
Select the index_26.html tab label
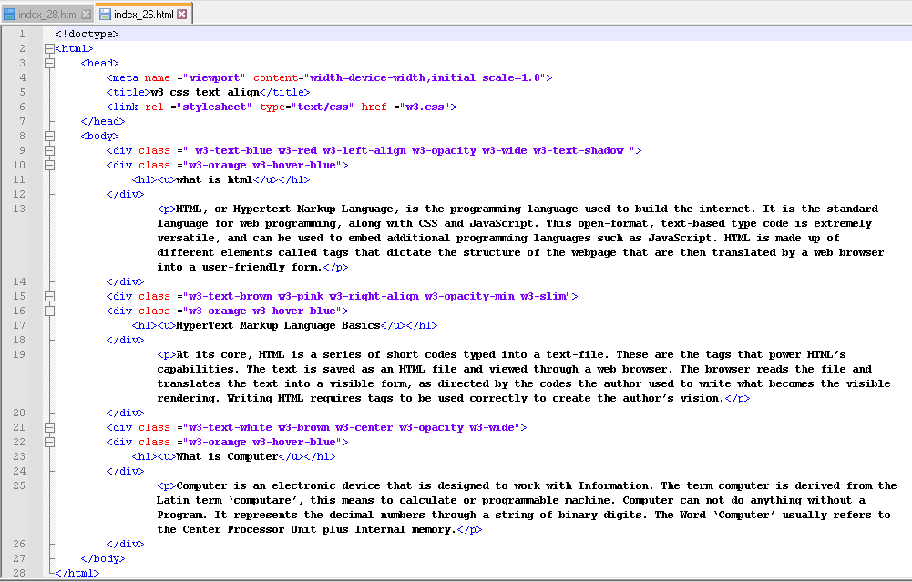(144, 15)
